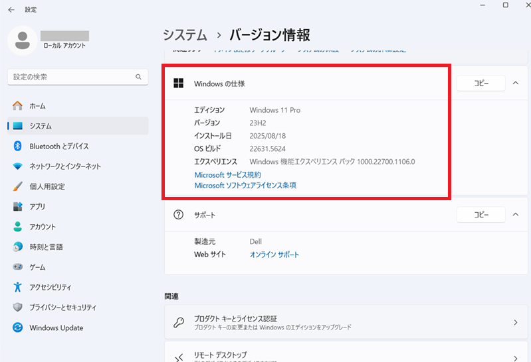Maximize the Settings window
Image resolution: width=531 pixels, height=362 pixels.
point(506,5)
